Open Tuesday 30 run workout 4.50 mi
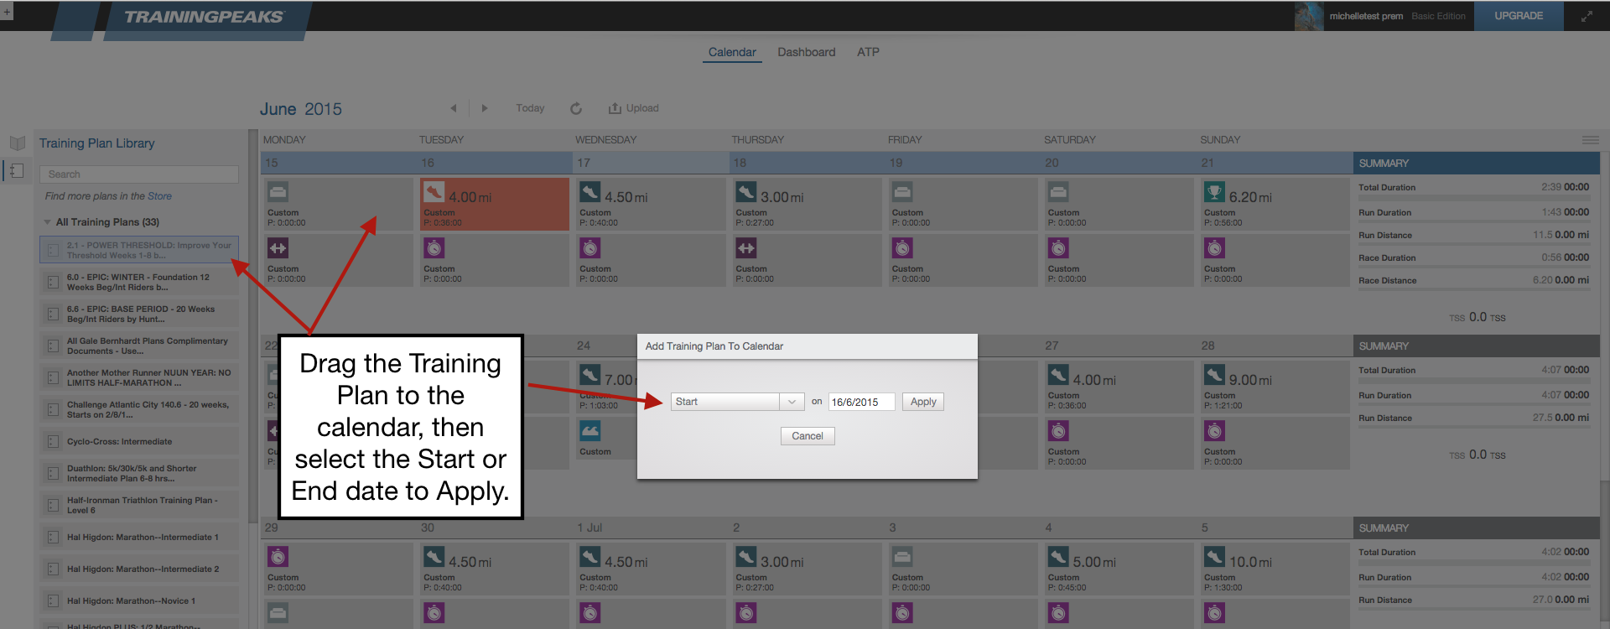 coord(495,569)
